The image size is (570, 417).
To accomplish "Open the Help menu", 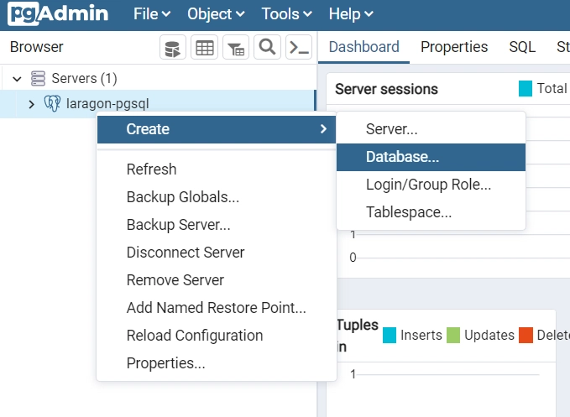I will pyautogui.click(x=351, y=14).
